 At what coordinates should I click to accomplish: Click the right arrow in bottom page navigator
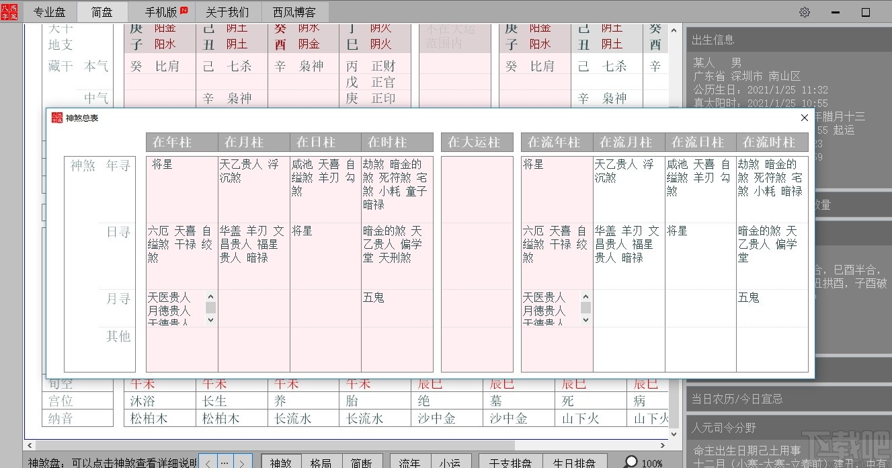point(242,462)
